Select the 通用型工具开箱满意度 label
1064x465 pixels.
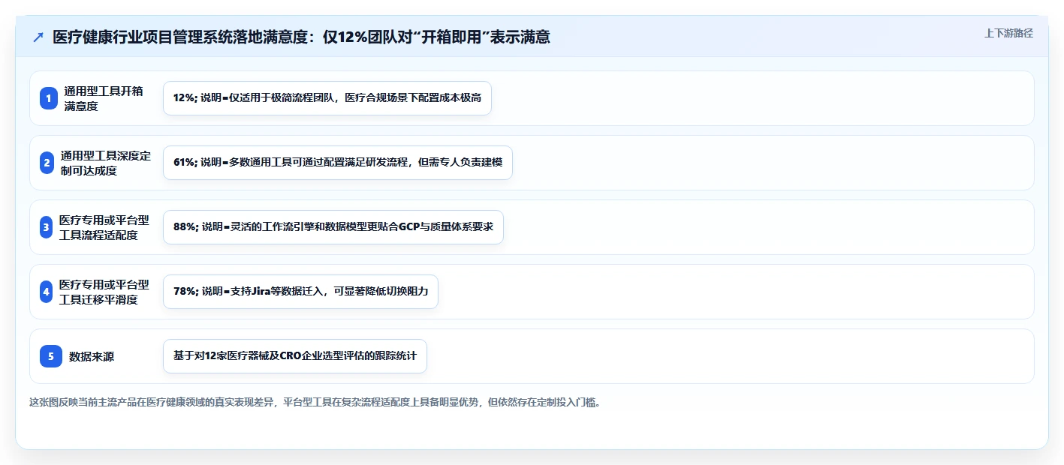click(104, 98)
